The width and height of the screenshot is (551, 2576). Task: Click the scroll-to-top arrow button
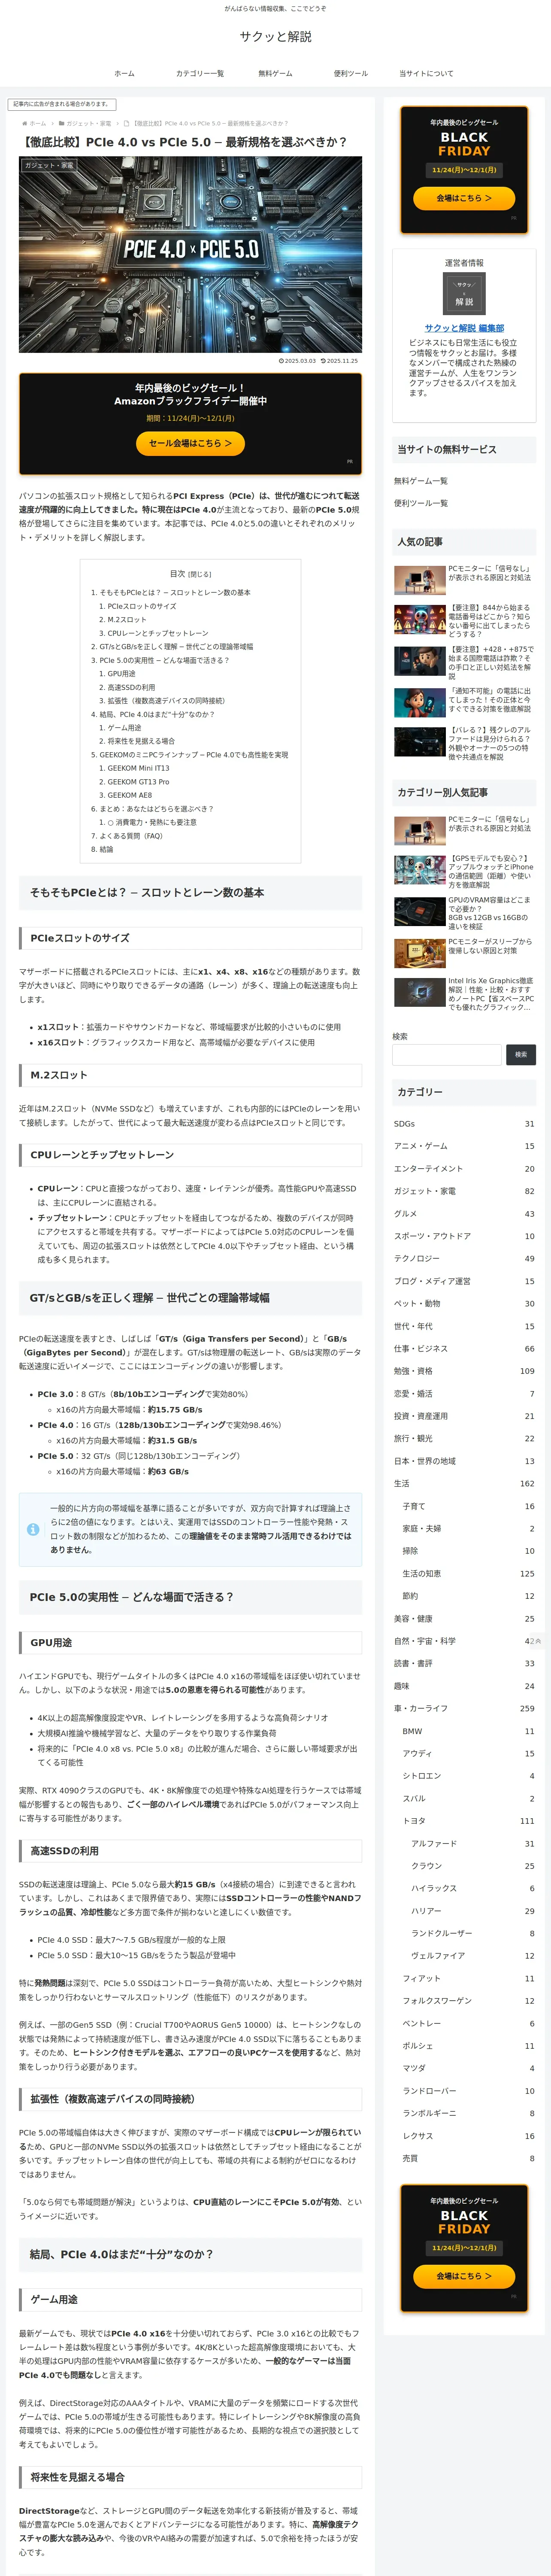tap(538, 1641)
